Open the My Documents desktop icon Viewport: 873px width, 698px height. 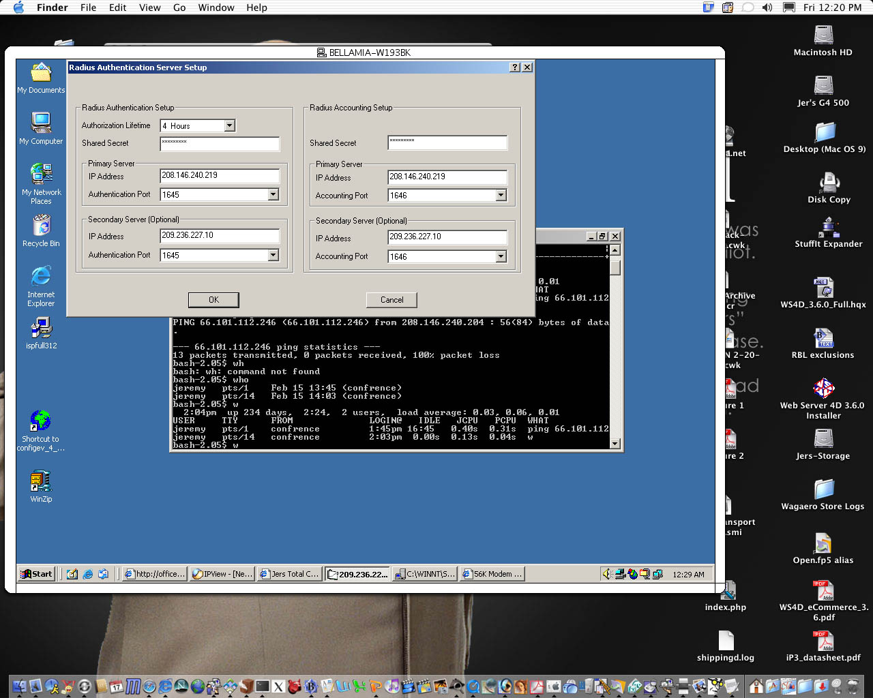[x=41, y=74]
